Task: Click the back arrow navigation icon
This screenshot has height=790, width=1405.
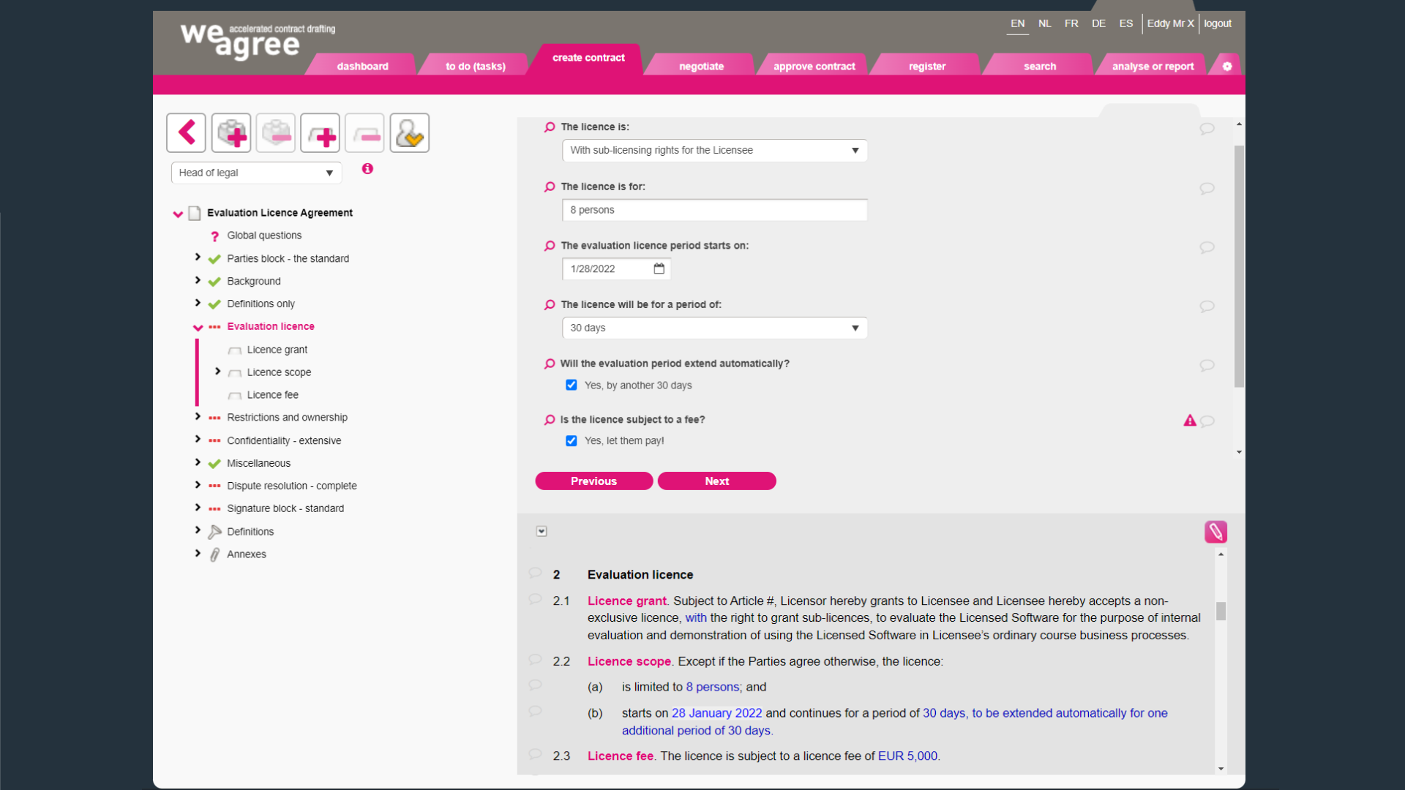Action: 186,132
